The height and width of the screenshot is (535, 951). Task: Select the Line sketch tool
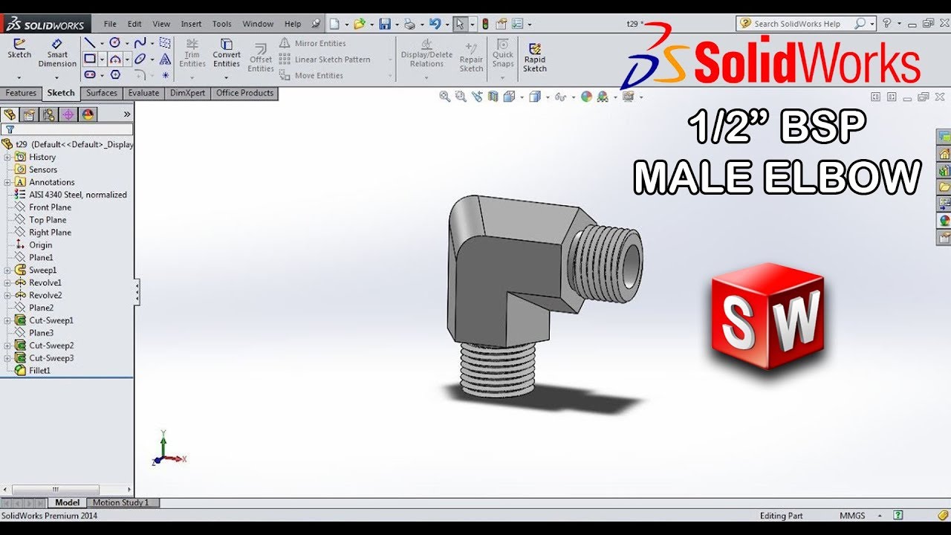[x=90, y=43]
